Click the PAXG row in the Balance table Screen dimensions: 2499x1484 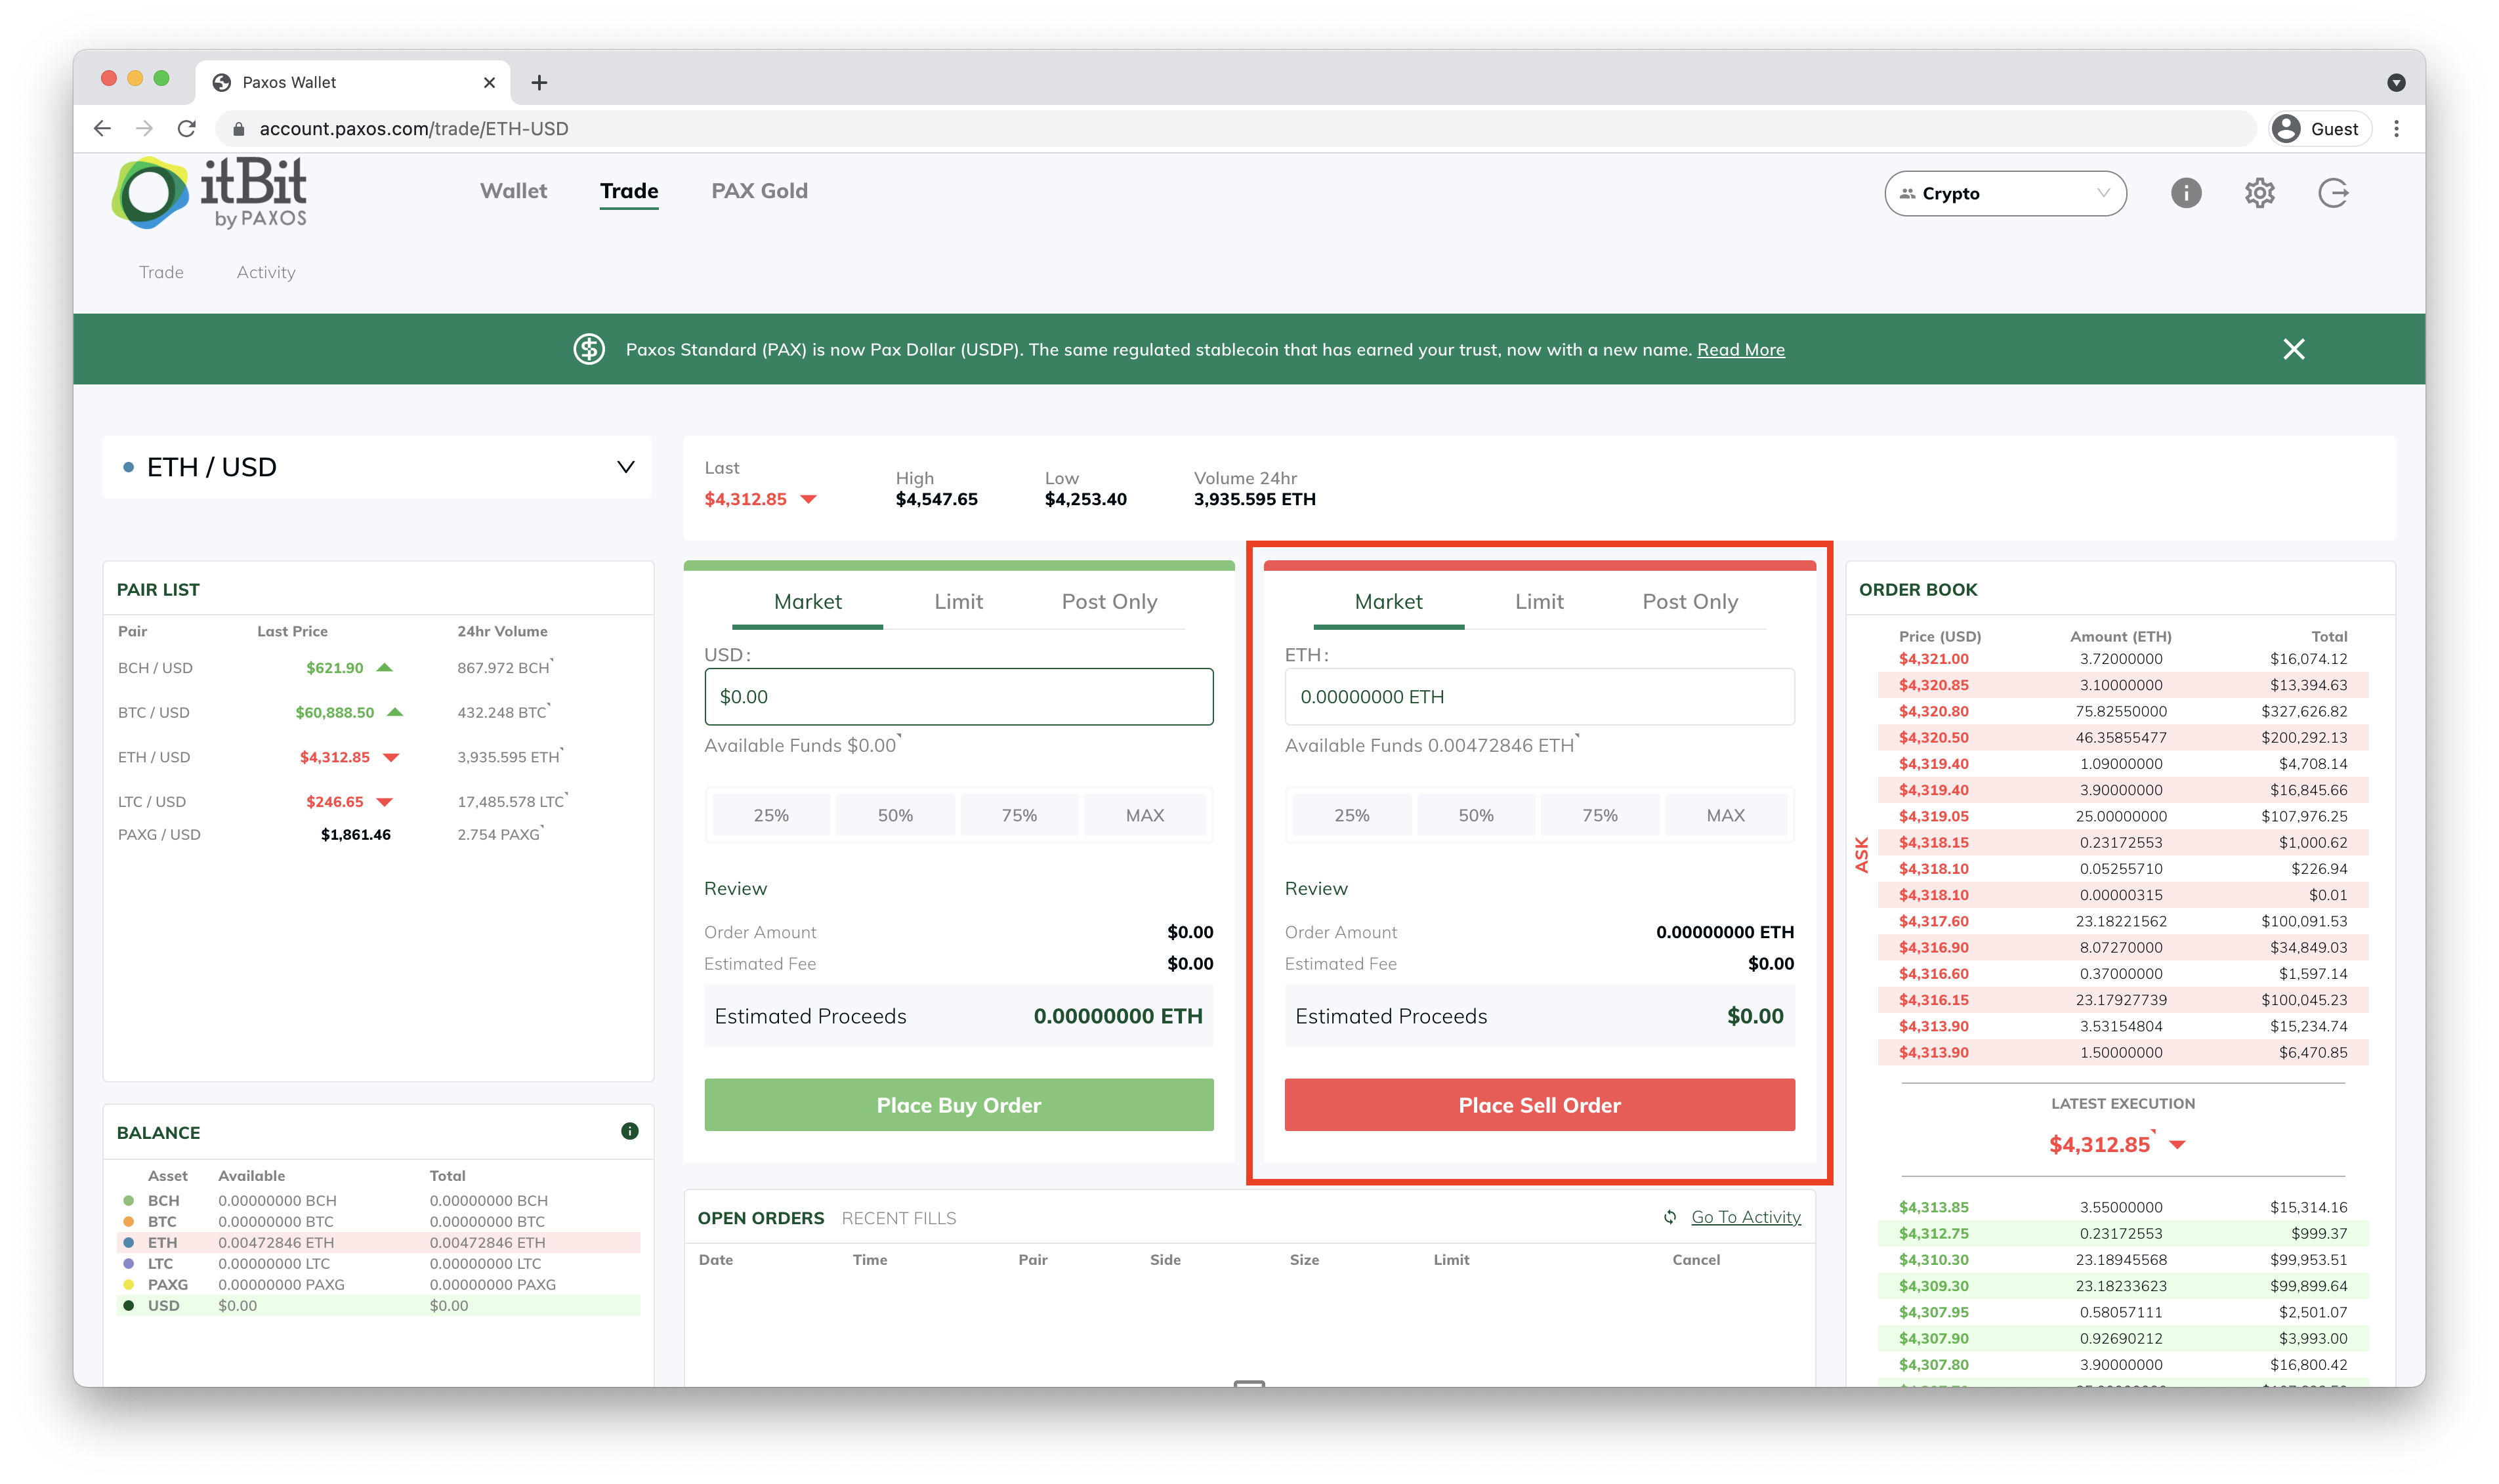click(x=378, y=1284)
